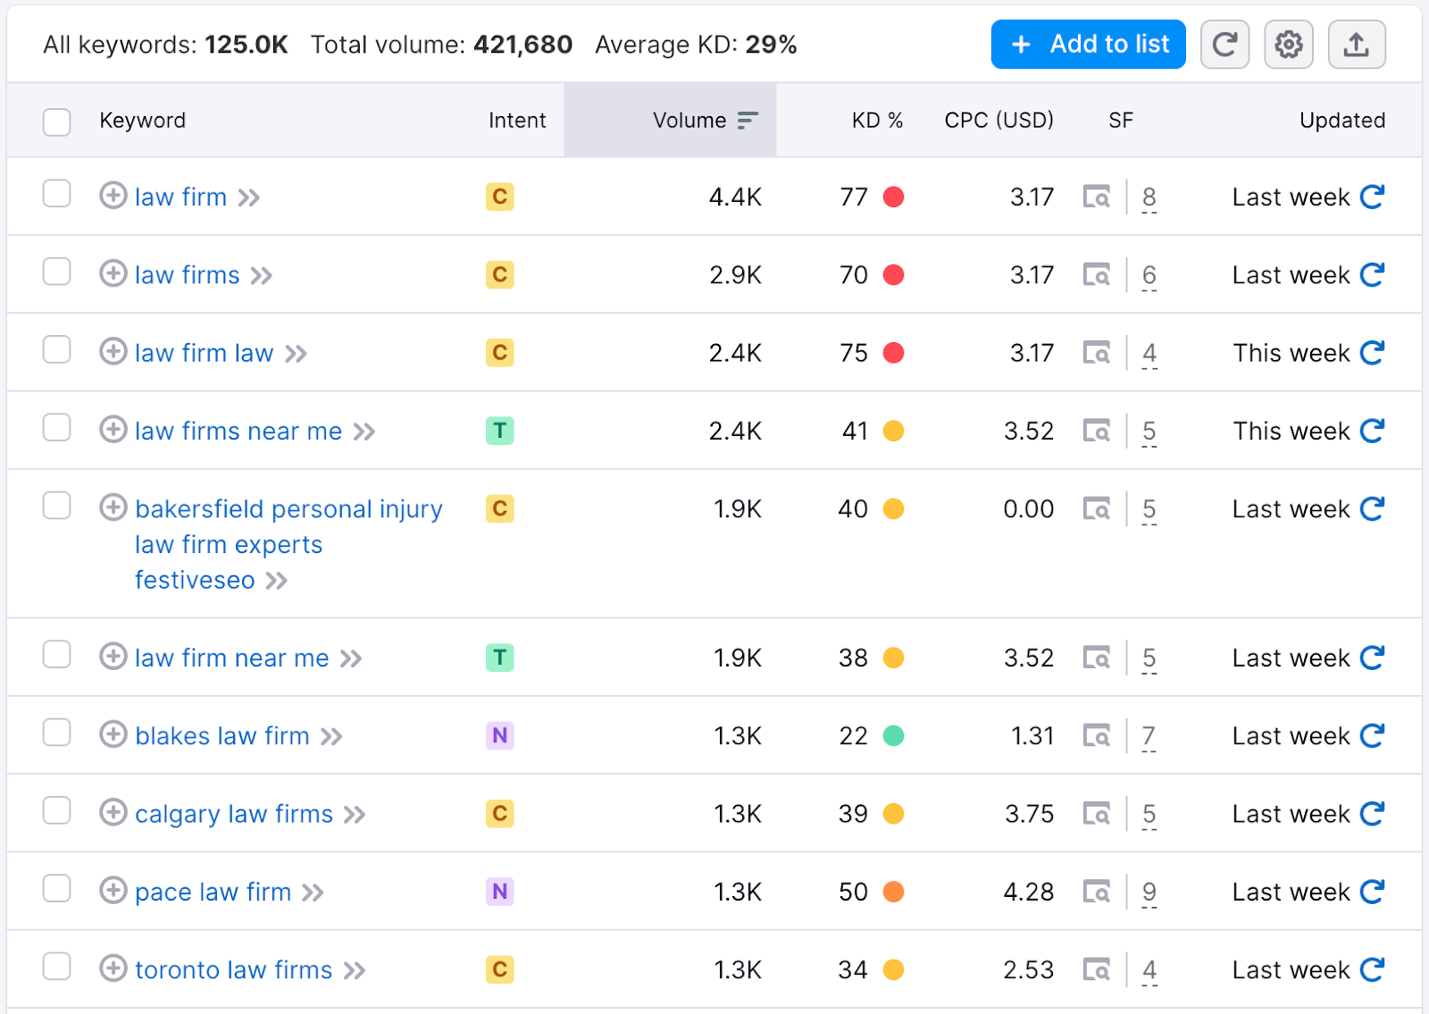Open the 'law firm law' keyword link
The width and height of the screenshot is (1429, 1014).
point(204,353)
